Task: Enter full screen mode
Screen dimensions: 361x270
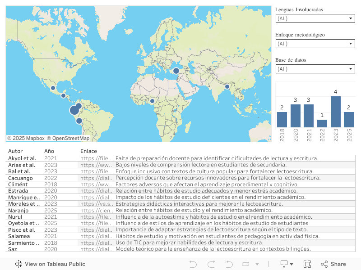Action: click(307, 264)
